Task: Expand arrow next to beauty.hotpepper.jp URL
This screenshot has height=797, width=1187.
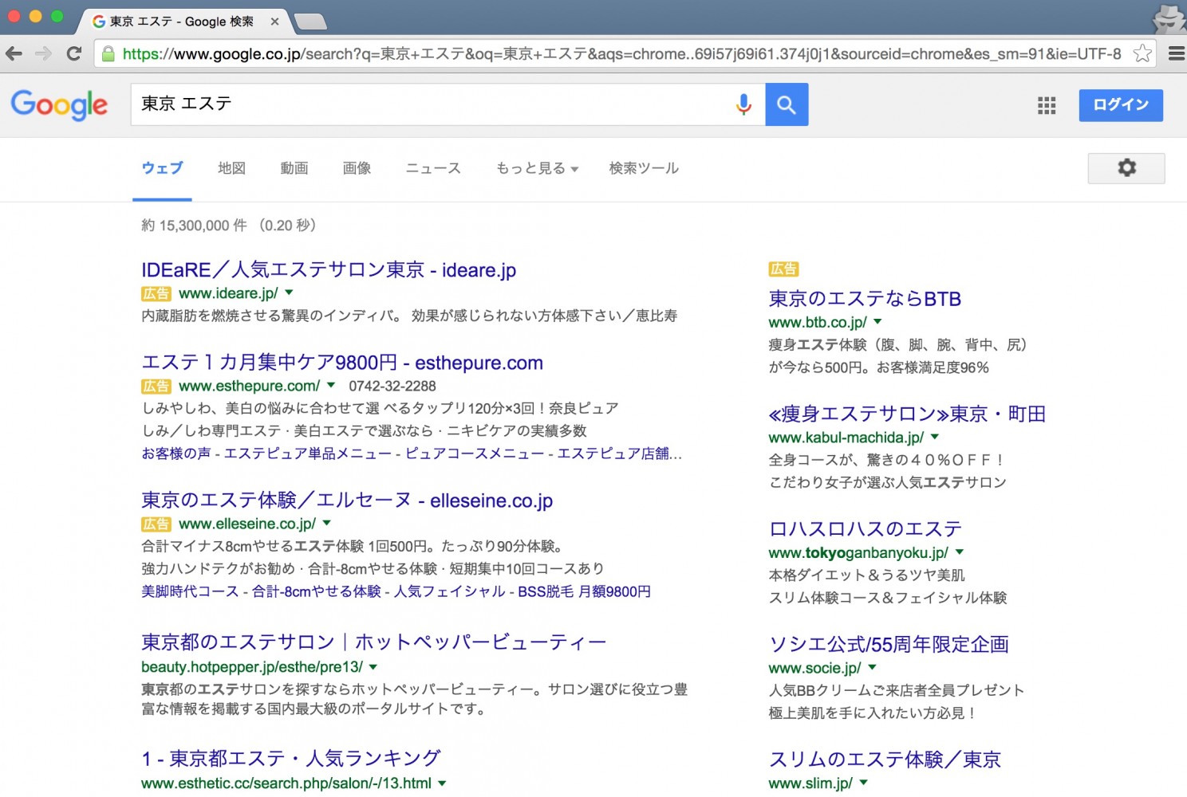Action: click(x=373, y=666)
